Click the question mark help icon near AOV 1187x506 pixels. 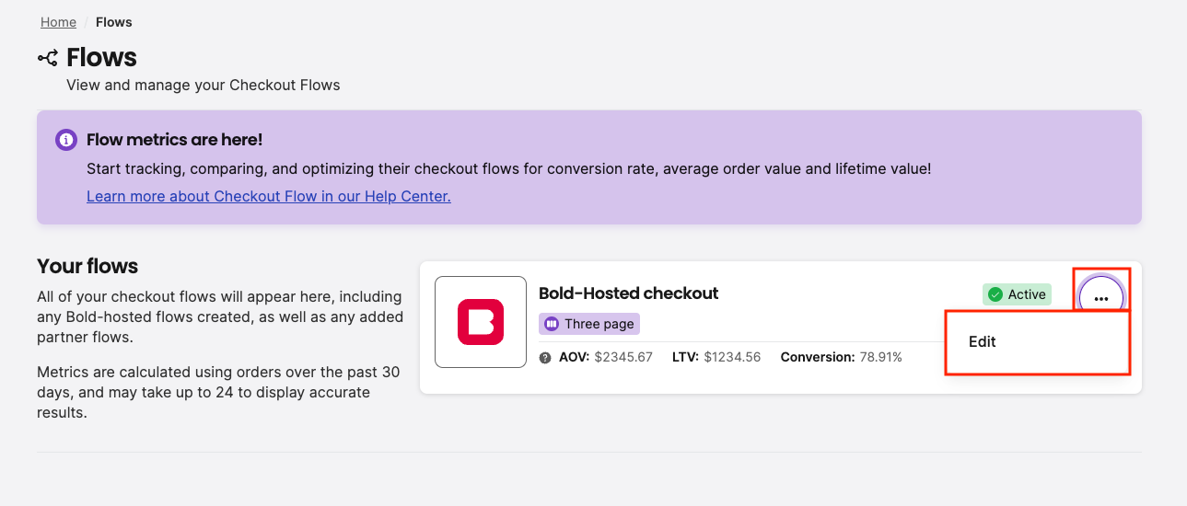coord(545,358)
